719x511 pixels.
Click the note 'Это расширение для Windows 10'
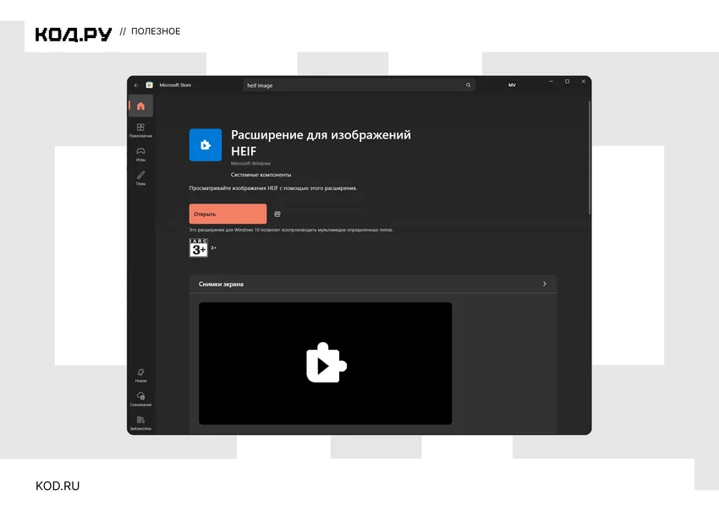tap(224, 230)
